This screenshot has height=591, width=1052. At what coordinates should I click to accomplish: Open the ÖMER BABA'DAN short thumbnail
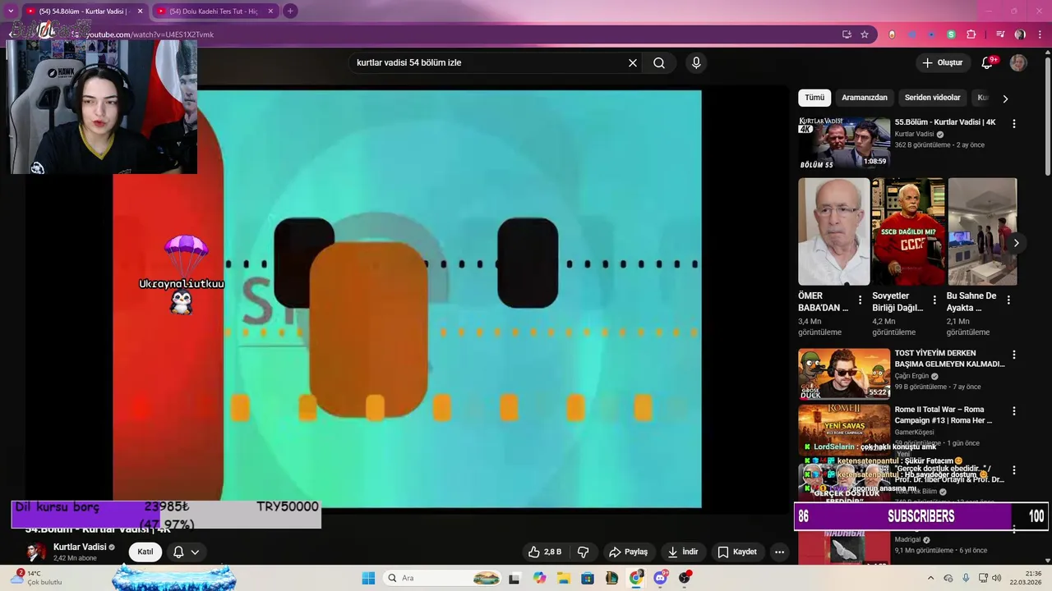point(833,231)
